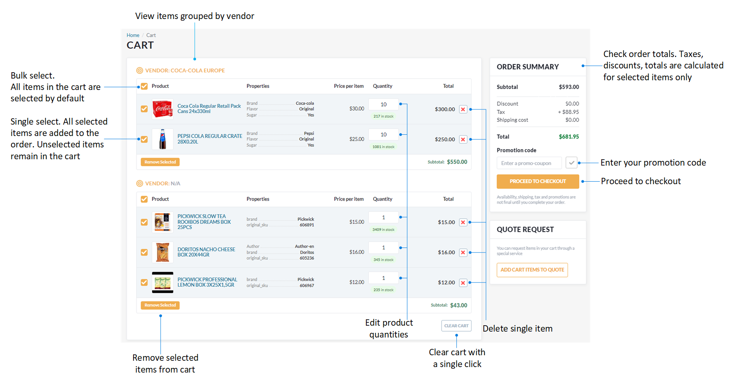Click the 'ORDER SUMMARY' heading
The width and height of the screenshot is (731, 381).
(x=528, y=67)
